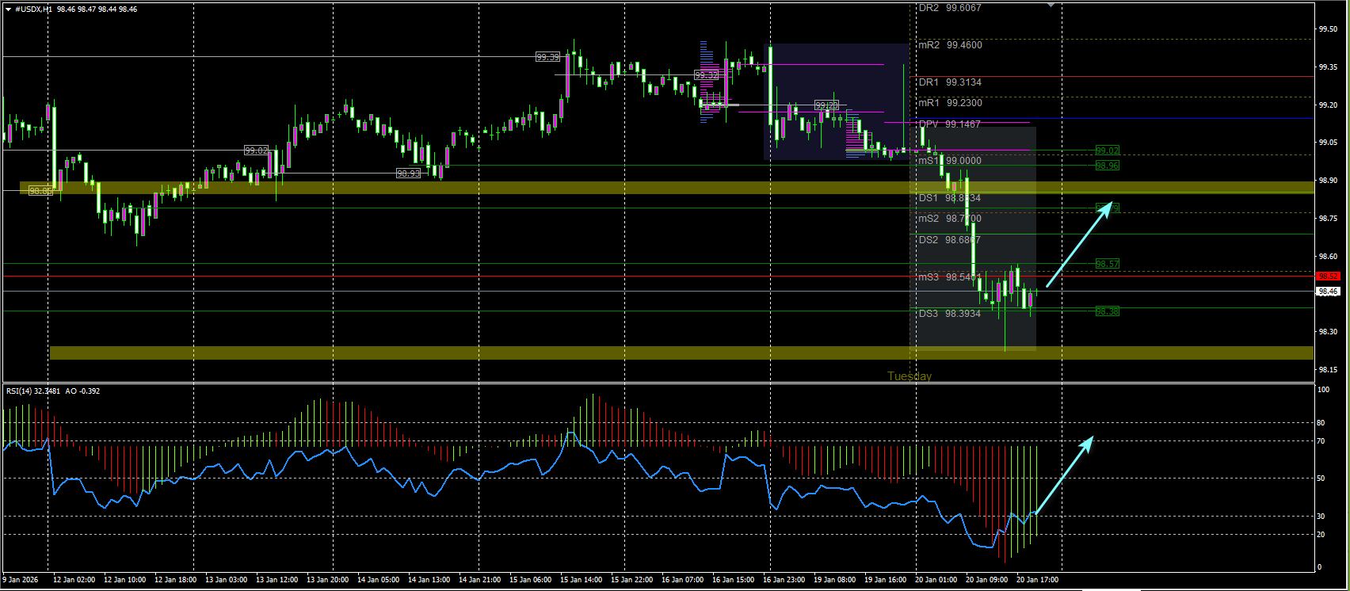The image size is (1350, 591).
Task: Select the green 98.38 level tag
Action: [1108, 312]
